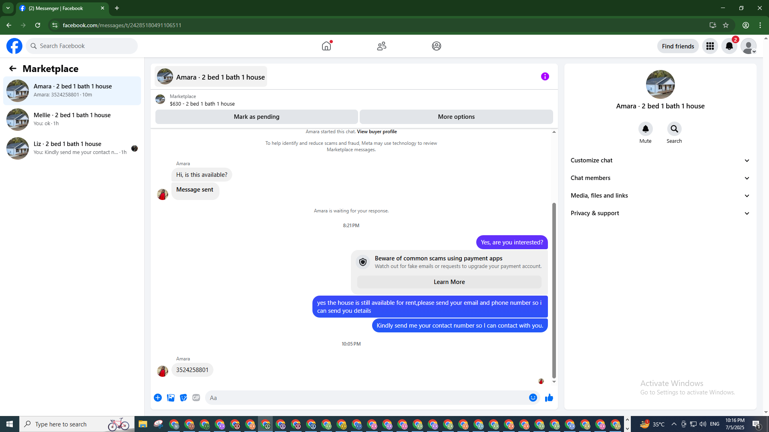The image size is (769, 432).
Task: Open the GIF picker icon
Action: pos(196,398)
